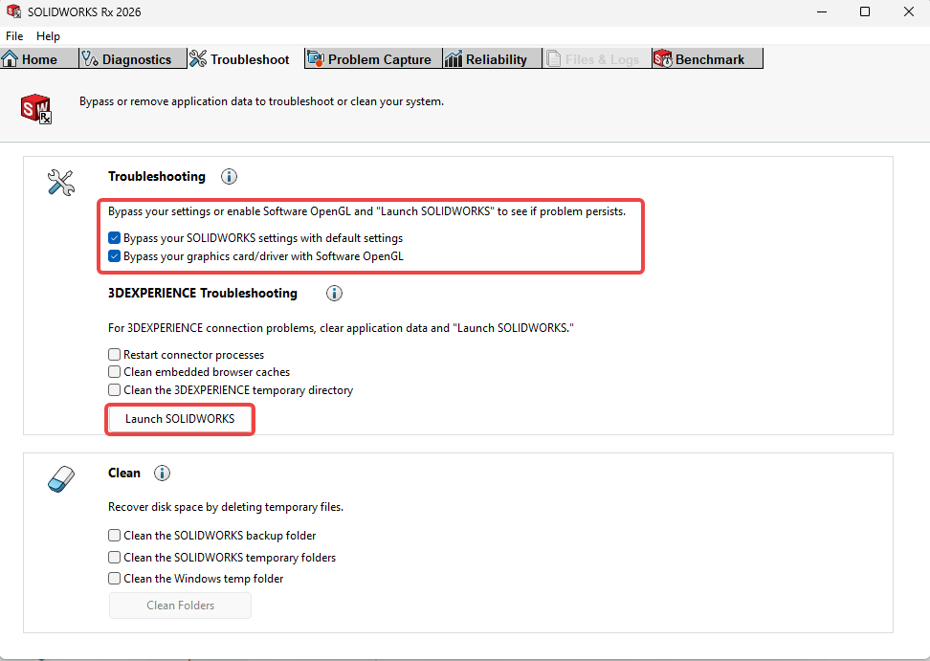This screenshot has height=661, width=930.
Task: Click the camera icon on Problem Capture tab
Action: click(316, 58)
